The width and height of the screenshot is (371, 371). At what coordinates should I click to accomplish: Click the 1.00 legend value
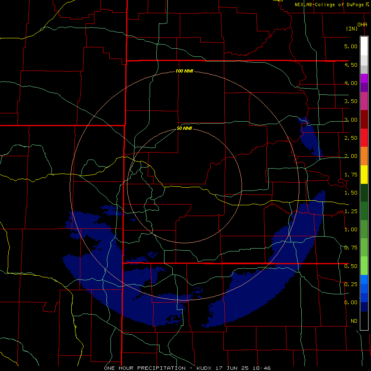pos(351,230)
